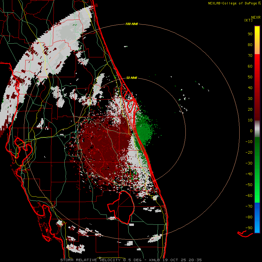Click the 40 value on the velocity scale
The width and height of the screenshot is (262, 262).
point(250,88)
